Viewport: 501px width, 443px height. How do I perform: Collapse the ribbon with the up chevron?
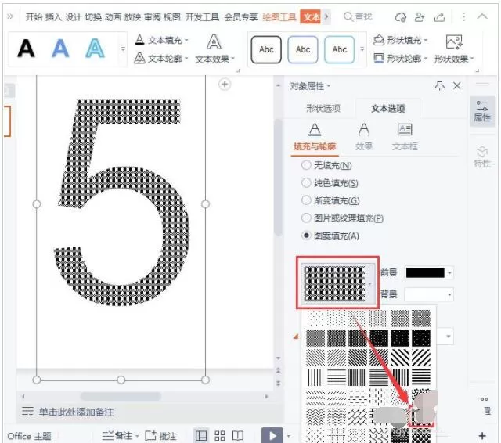(x=482, y=16)
